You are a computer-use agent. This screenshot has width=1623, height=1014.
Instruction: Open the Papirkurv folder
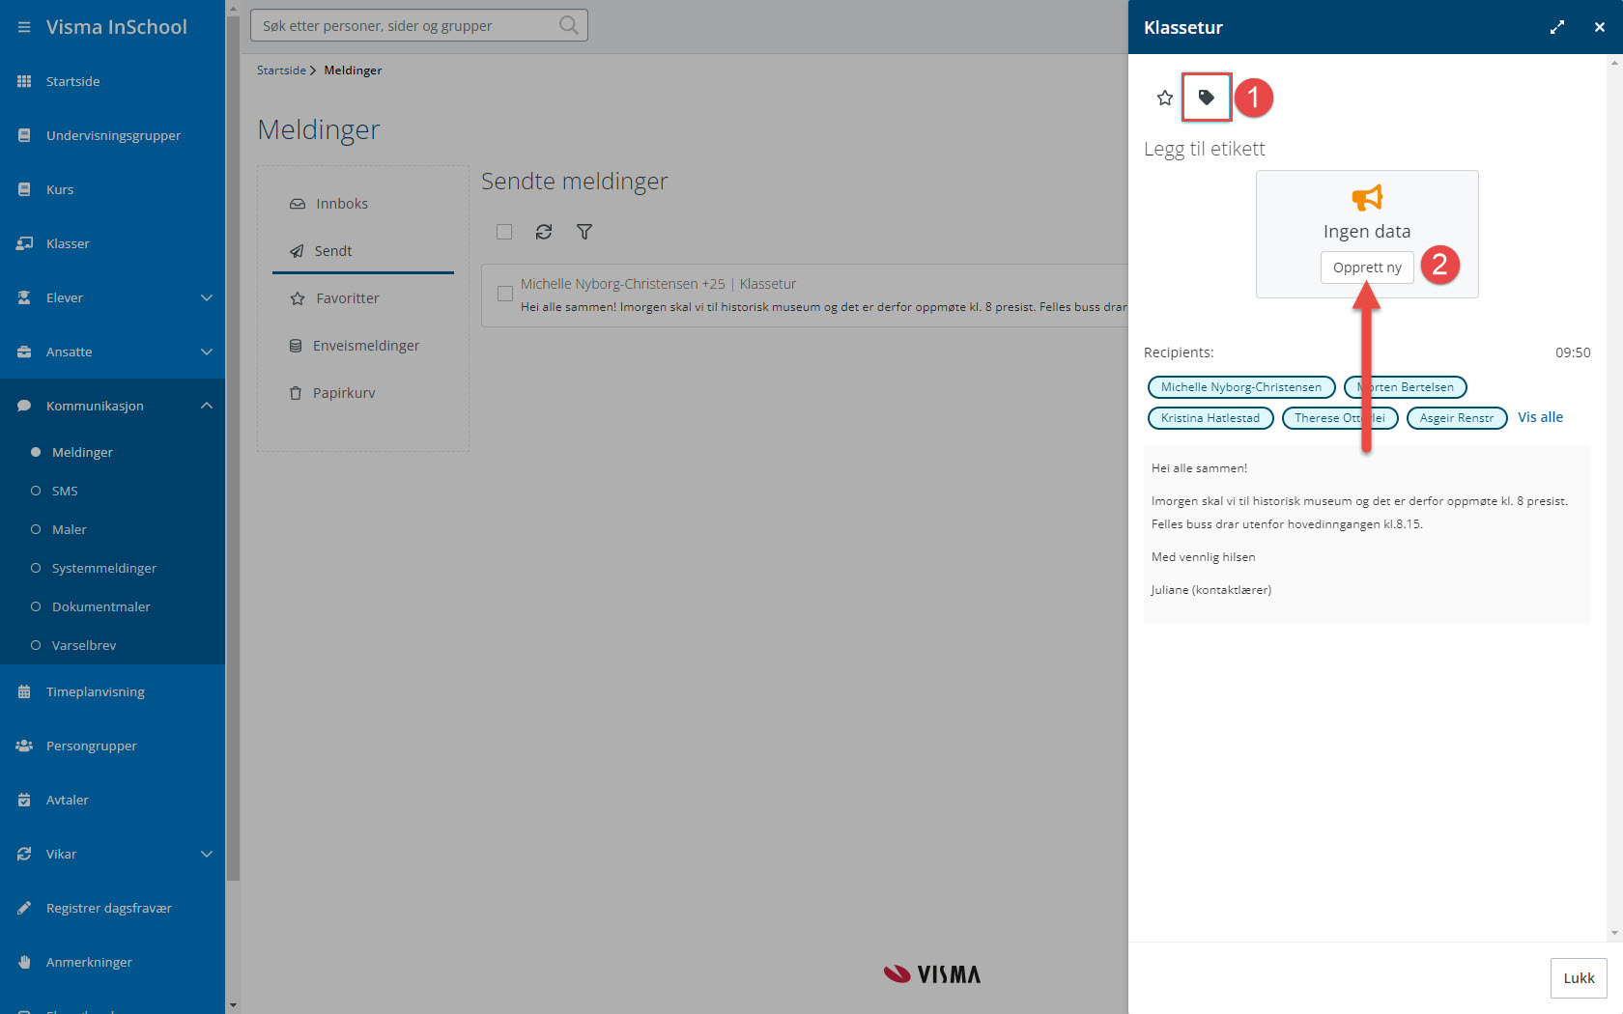click(x=343, y=393)
